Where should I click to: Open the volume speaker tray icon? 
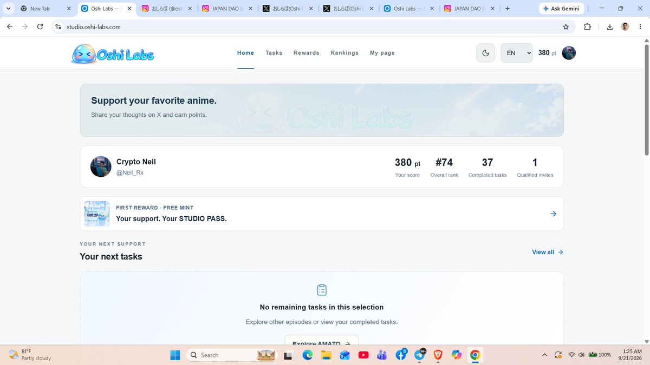581,355
